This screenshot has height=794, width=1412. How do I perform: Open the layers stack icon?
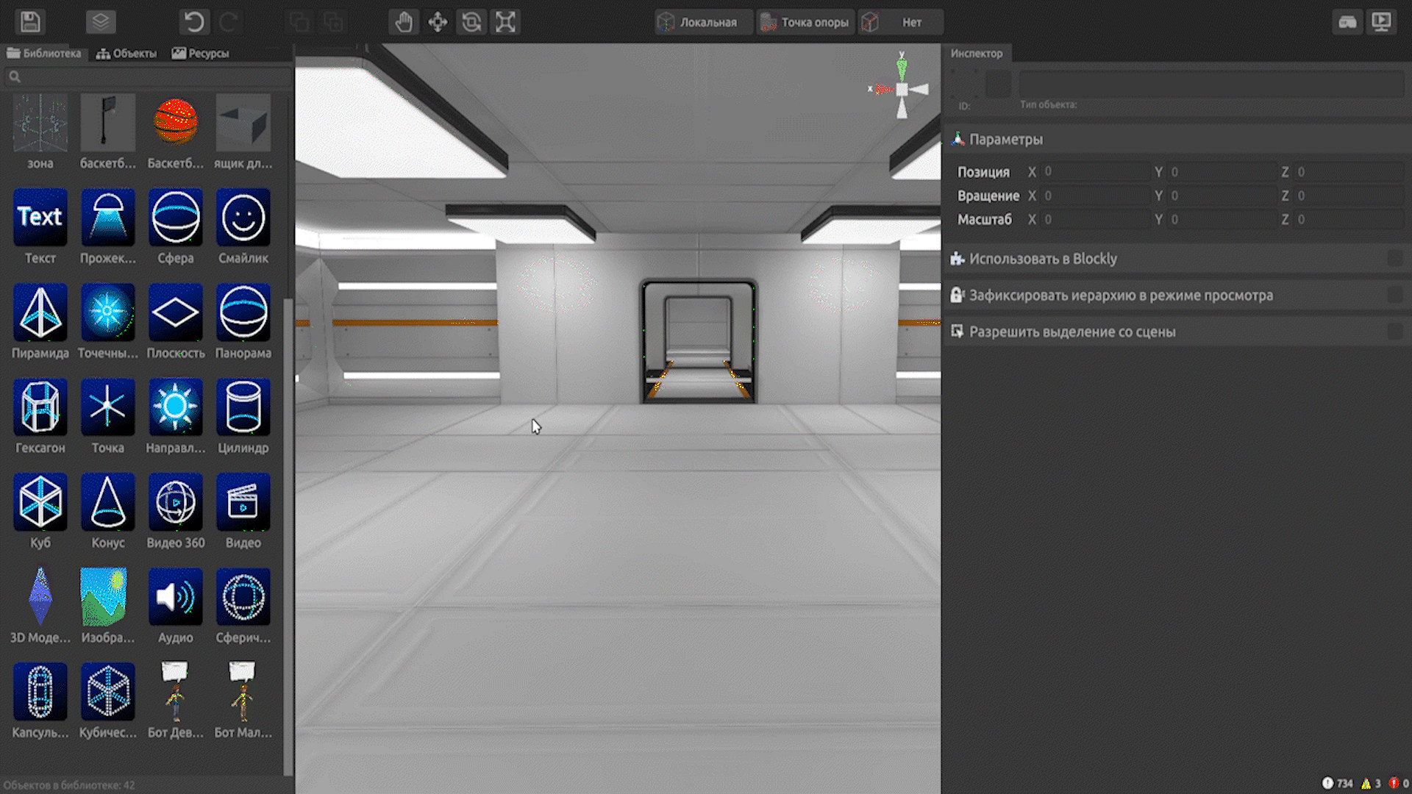coord(101,22)
